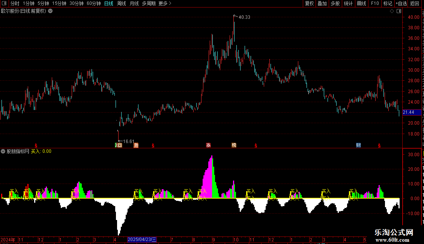Click the 榜 event marker icon

point(234,145)
